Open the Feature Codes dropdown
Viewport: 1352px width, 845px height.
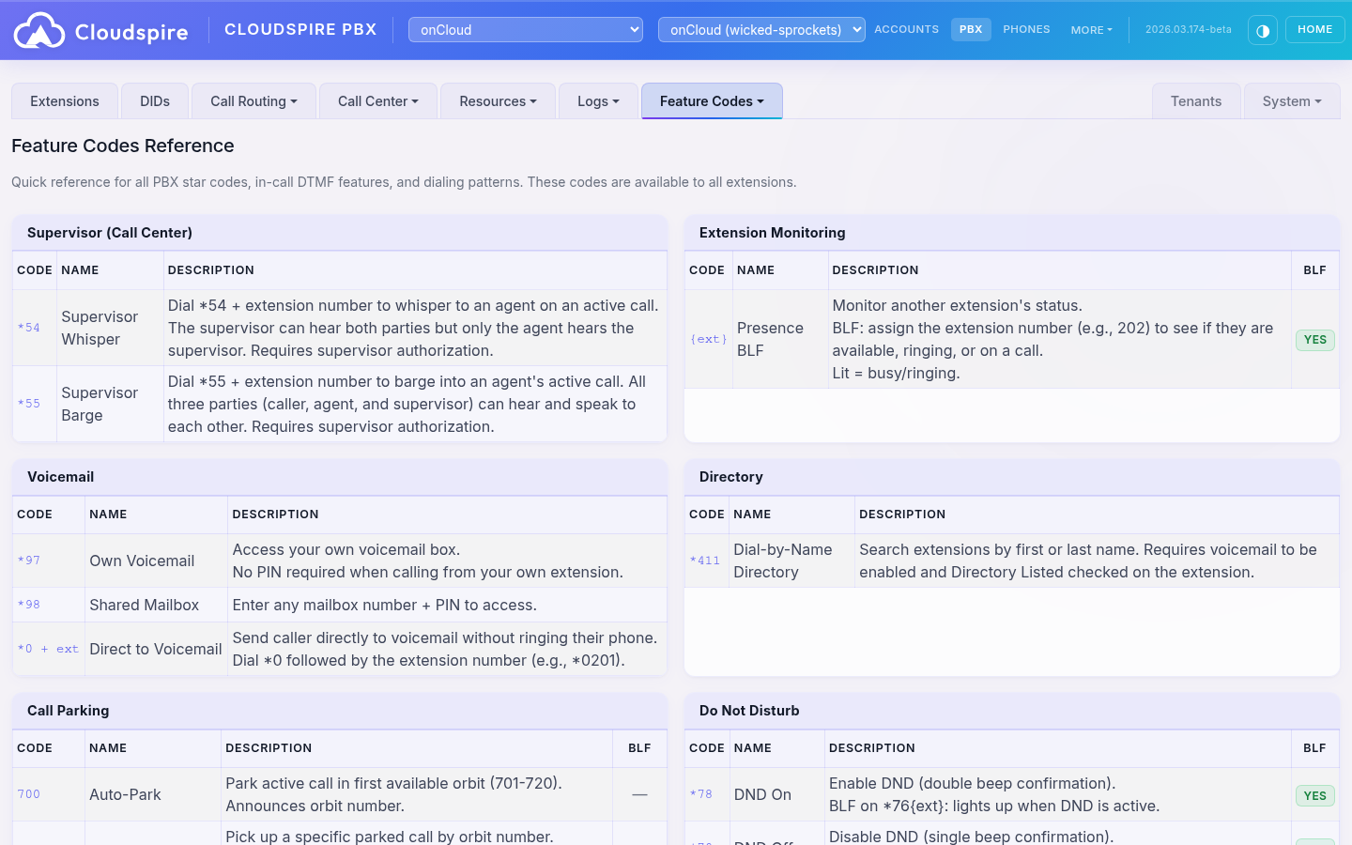711,100
